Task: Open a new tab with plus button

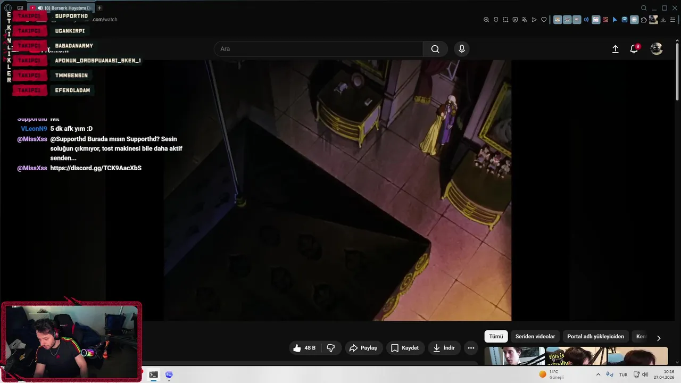Action: click(x=99, y=8)
